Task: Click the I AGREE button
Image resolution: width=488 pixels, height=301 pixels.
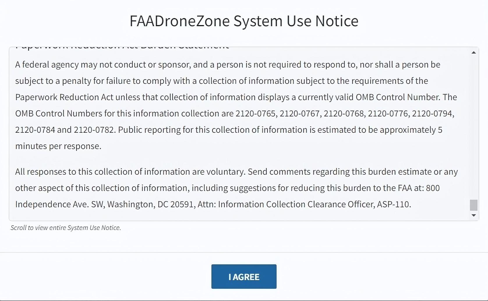Action: [244, 277]
